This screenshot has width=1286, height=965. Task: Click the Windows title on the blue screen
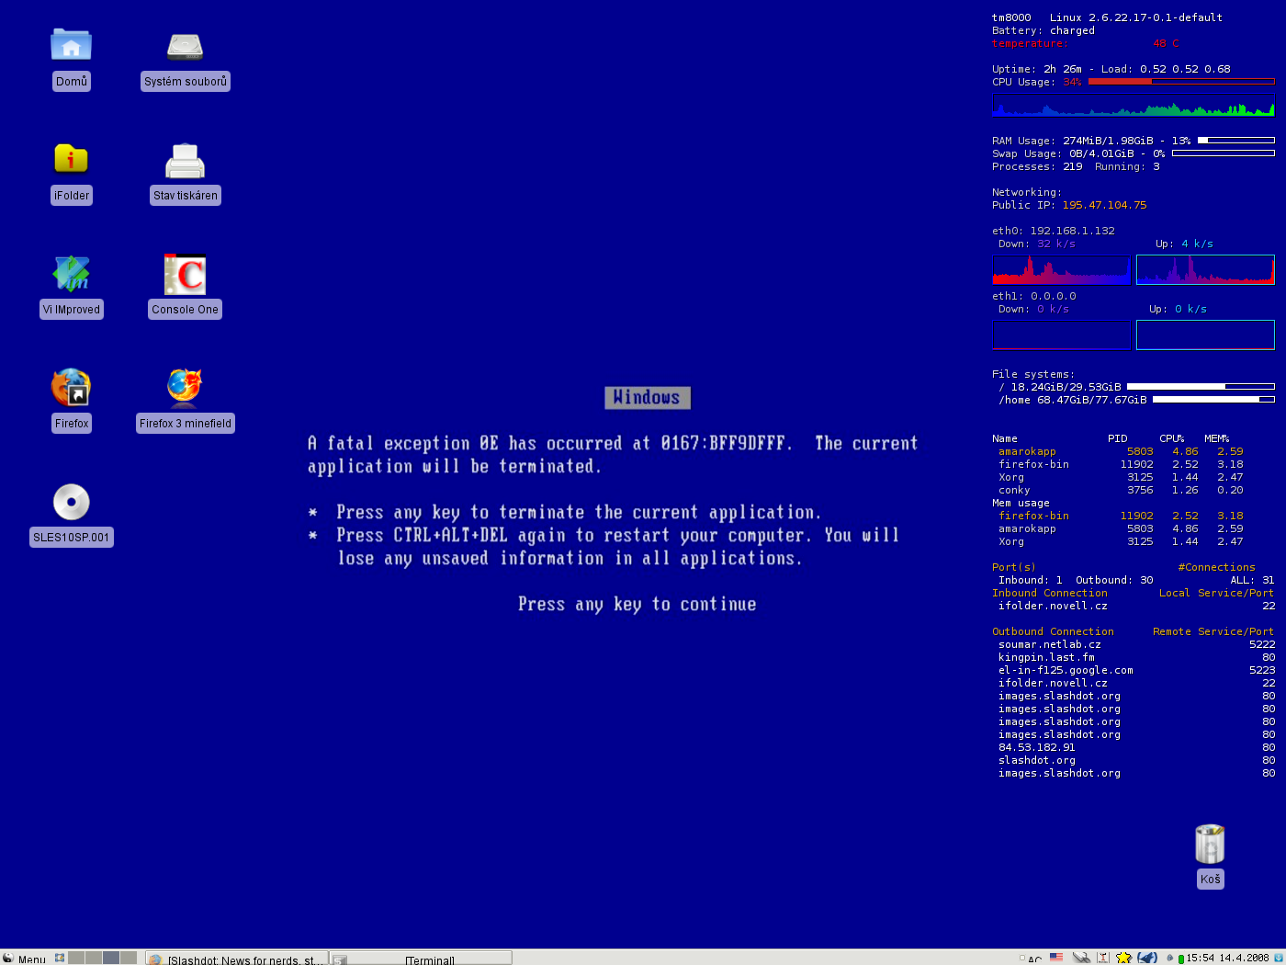(648, 397)
